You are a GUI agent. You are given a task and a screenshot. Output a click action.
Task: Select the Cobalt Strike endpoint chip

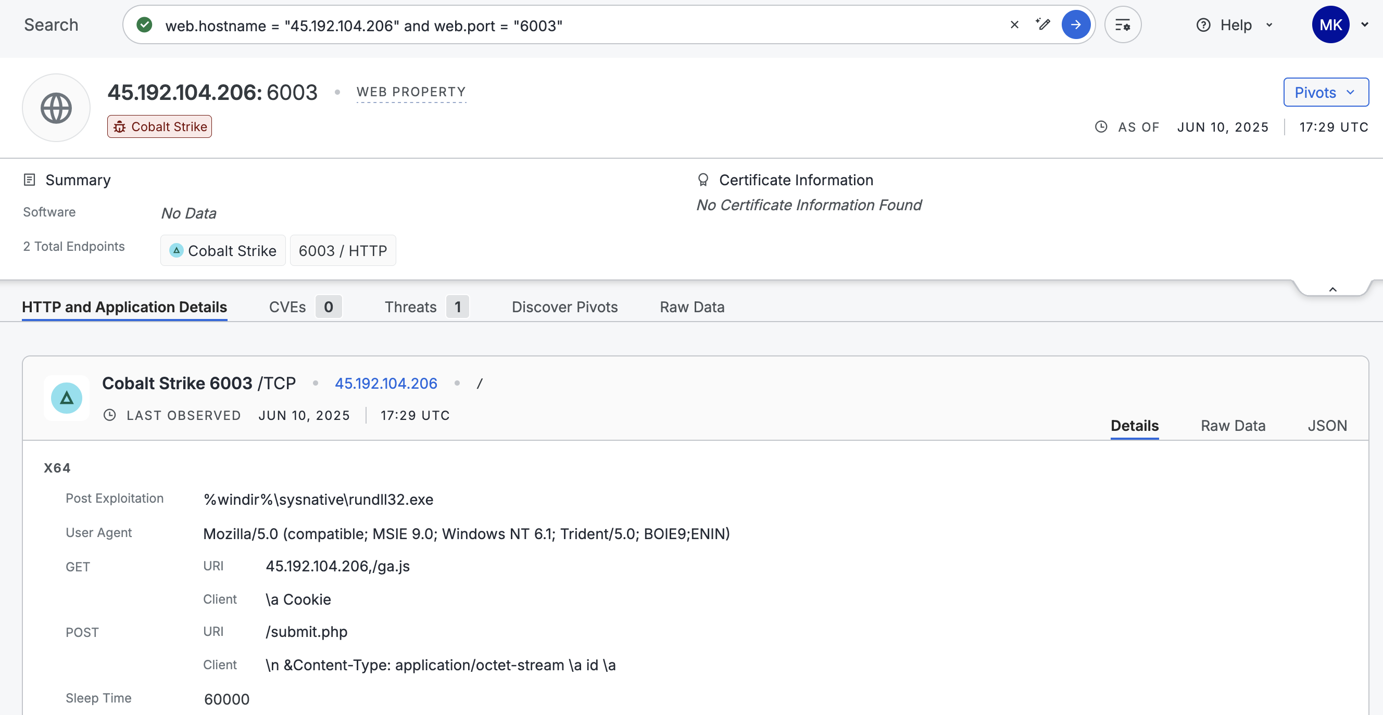223,250
